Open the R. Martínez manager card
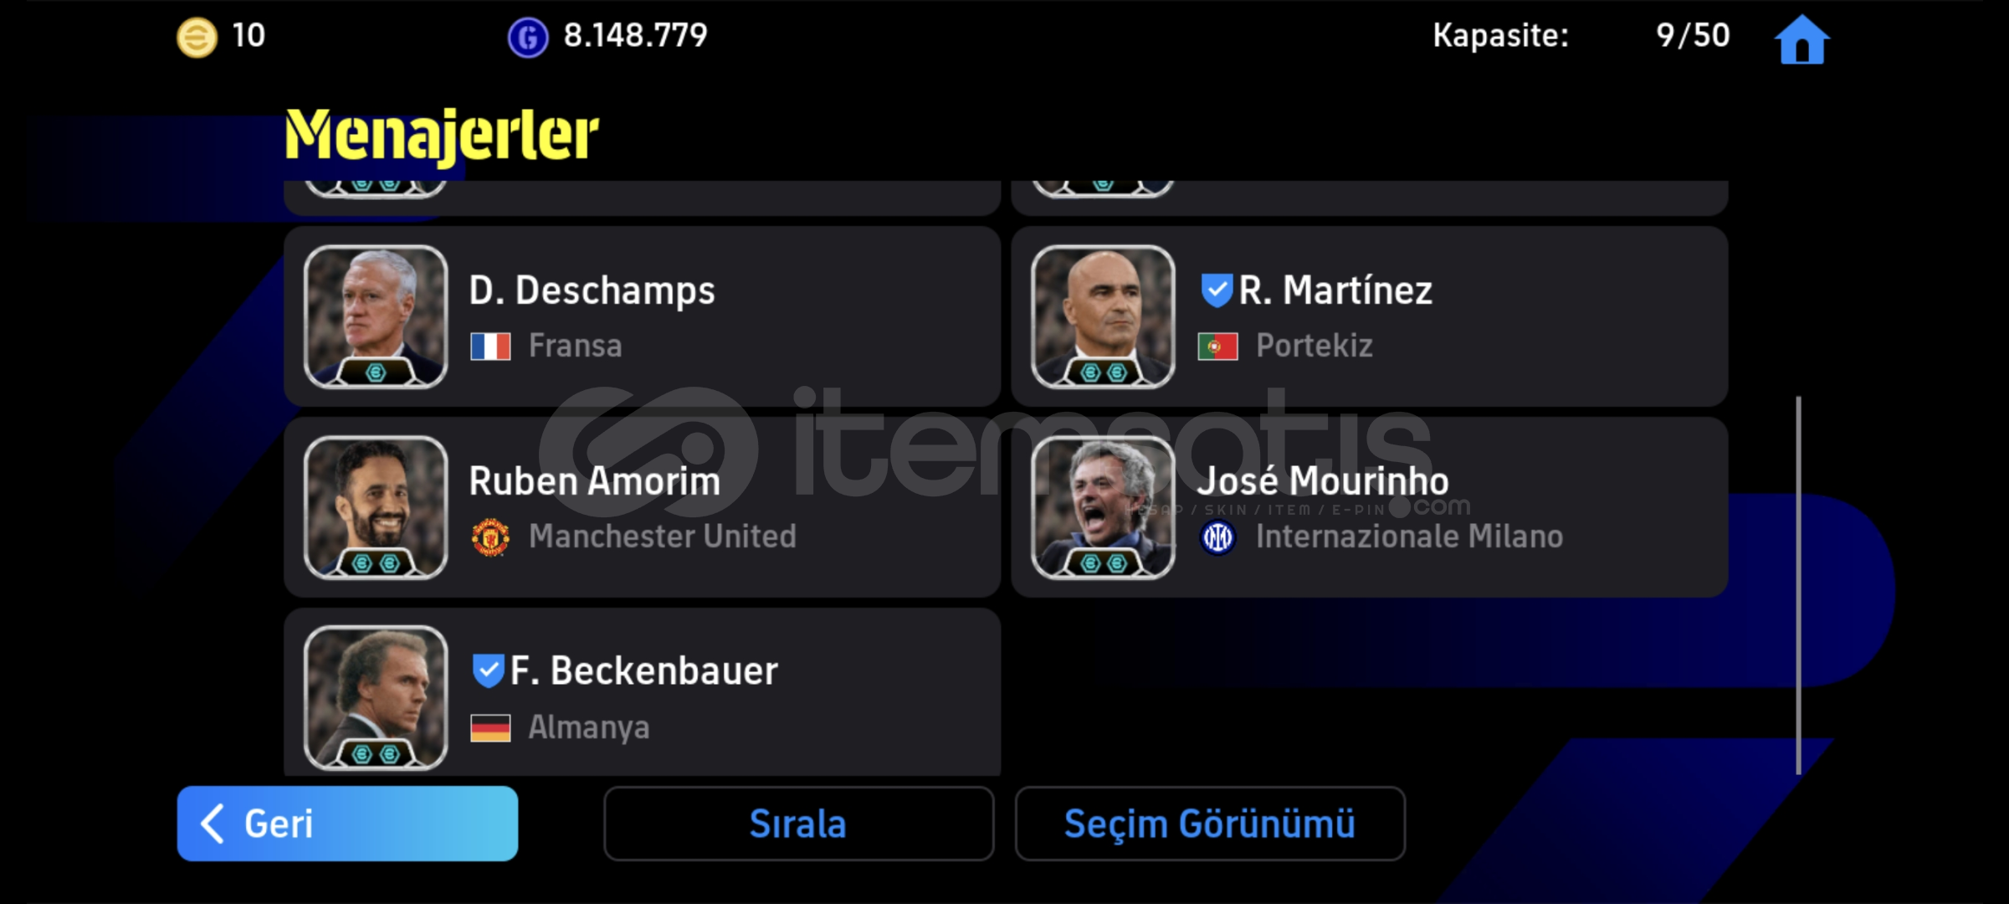The image size is (2009, 904). (1370, 316)
